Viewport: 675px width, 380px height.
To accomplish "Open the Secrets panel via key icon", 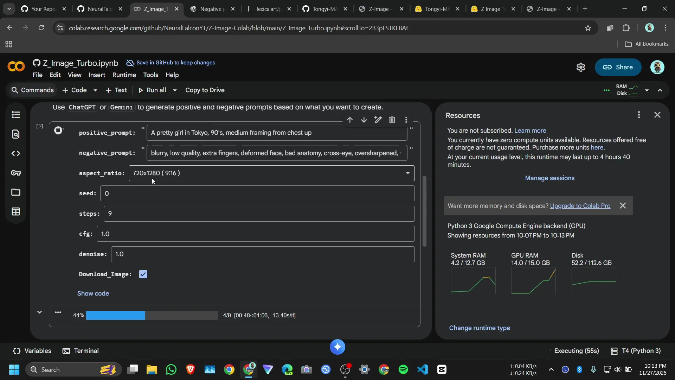I will point(16,173).
